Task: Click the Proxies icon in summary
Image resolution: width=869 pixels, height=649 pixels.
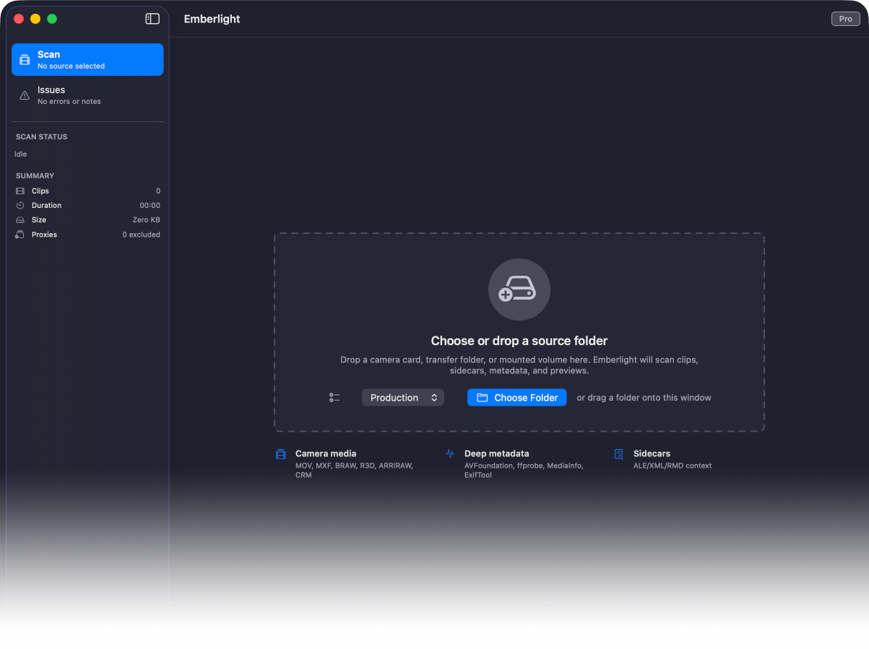Action: (x=20, y=235)
